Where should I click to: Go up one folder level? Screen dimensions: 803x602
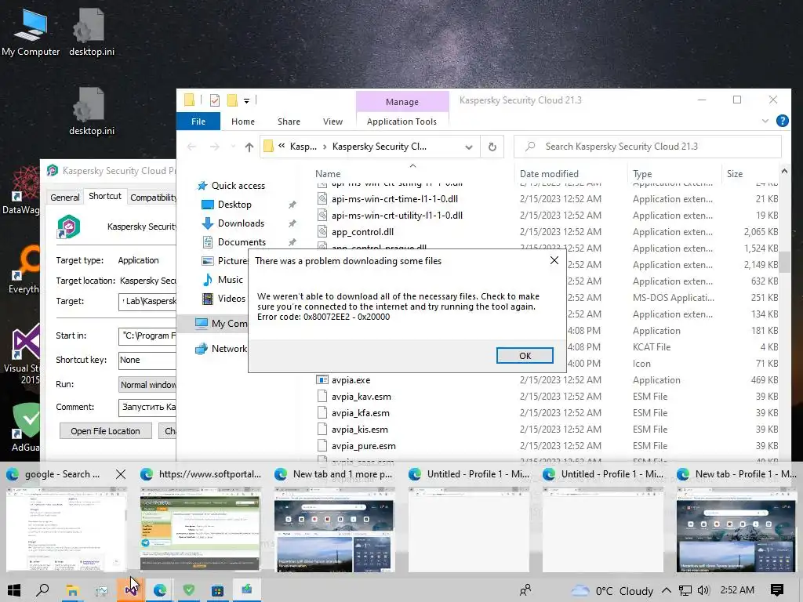pos(249,147)
